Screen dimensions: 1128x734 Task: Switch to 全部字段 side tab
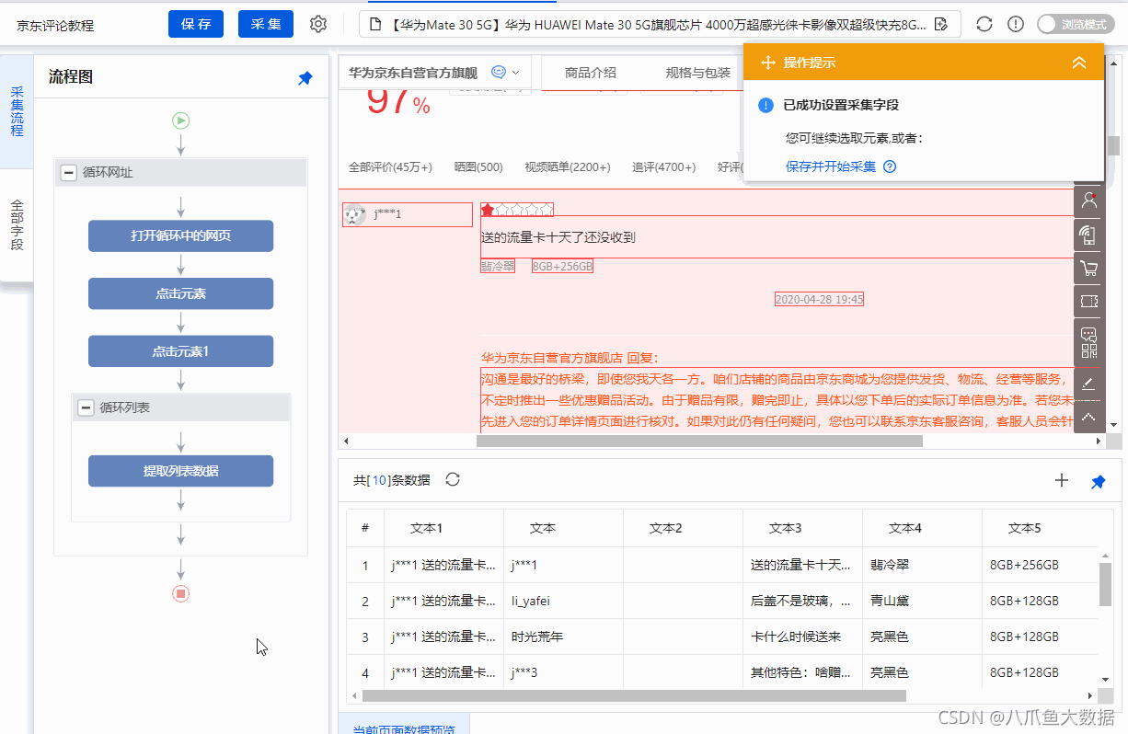tap(17, 225)
